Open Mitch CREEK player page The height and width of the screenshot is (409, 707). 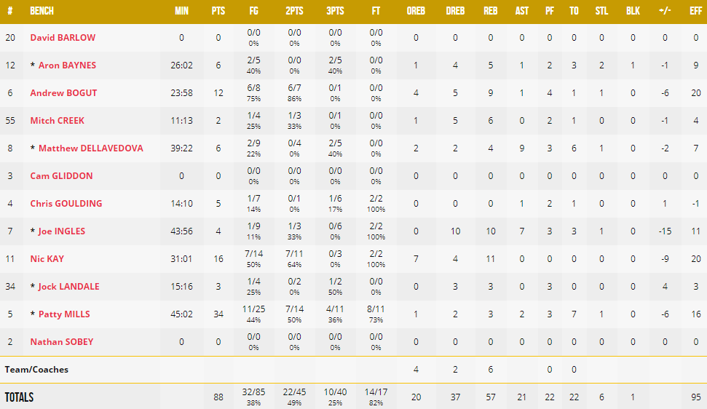58,121
